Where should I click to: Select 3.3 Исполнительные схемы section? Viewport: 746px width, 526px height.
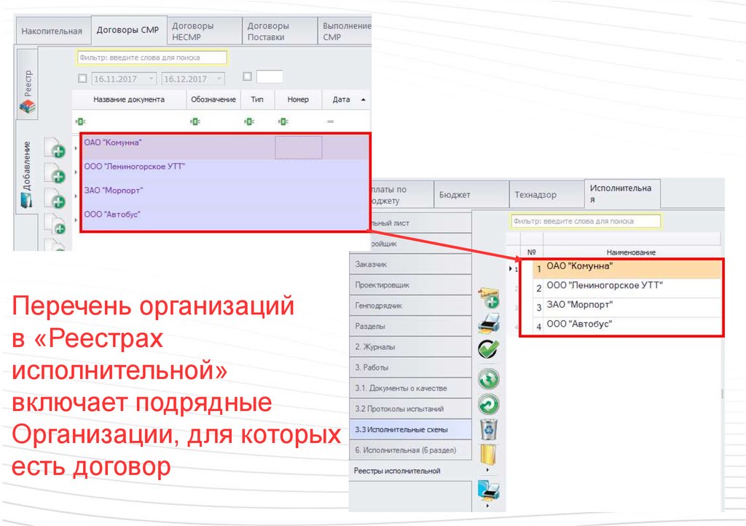[410, 429]
